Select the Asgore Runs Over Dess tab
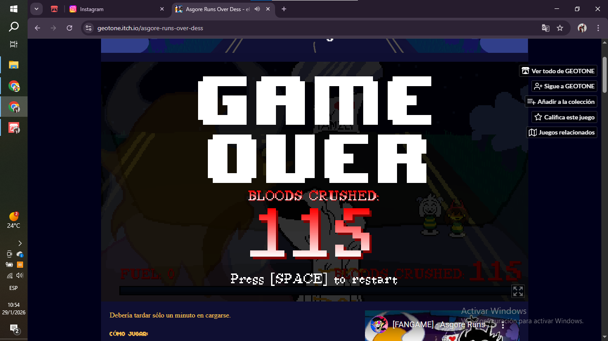The width and height of the screenshot is (608, 341). click(x=223, y=9)
